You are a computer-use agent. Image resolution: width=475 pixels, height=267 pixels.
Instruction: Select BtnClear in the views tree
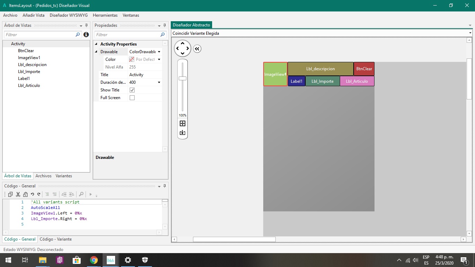click(26, 51)
